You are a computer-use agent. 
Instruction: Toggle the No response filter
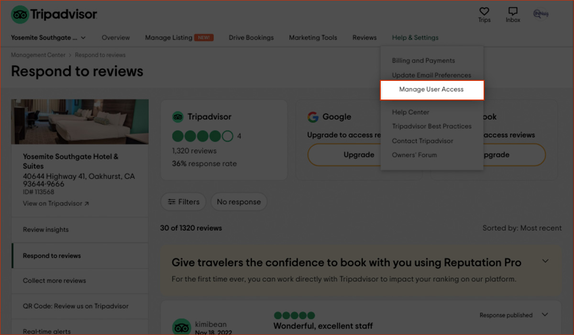239,202
